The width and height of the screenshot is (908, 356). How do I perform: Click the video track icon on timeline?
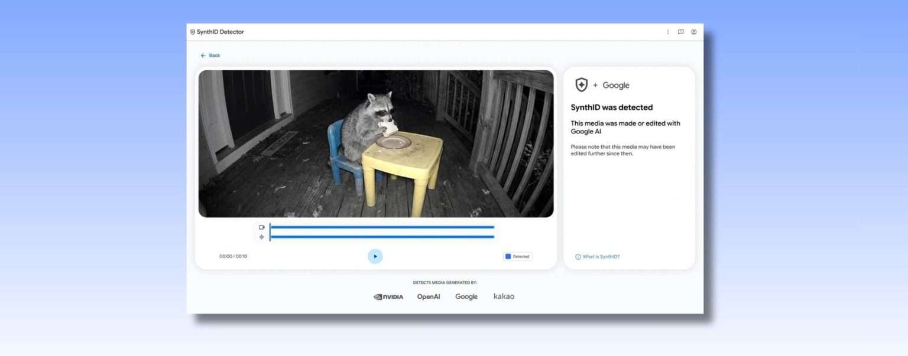pos(262,227)
